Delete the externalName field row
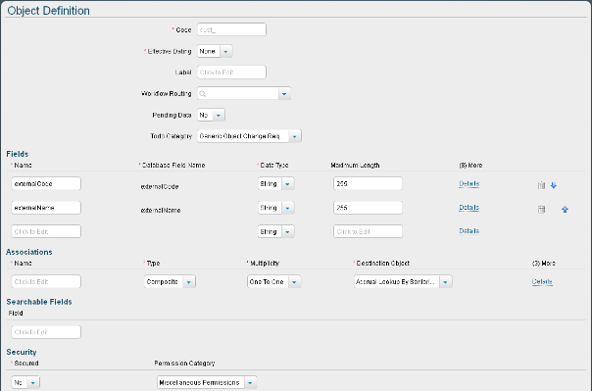This screenshot has height=391, width=592. pos(541,209)
